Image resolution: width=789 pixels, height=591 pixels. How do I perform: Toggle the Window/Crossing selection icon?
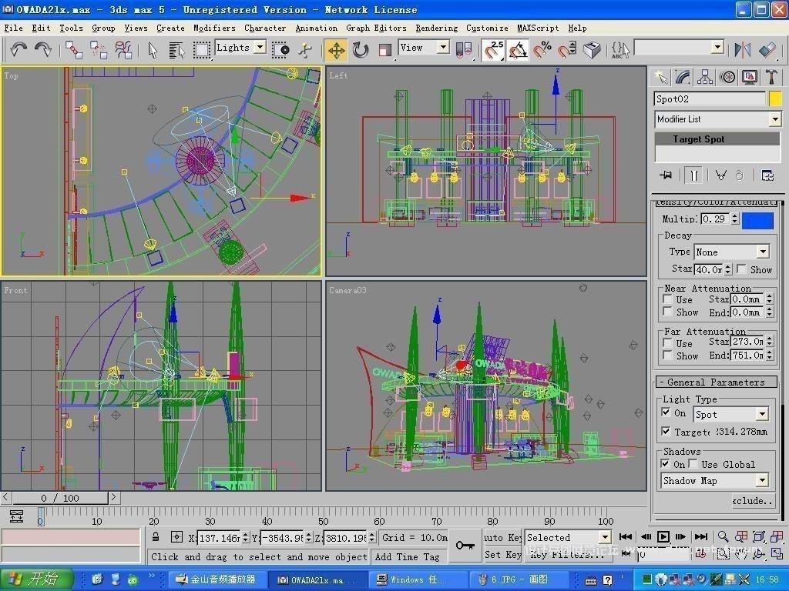tap(280, 50)
